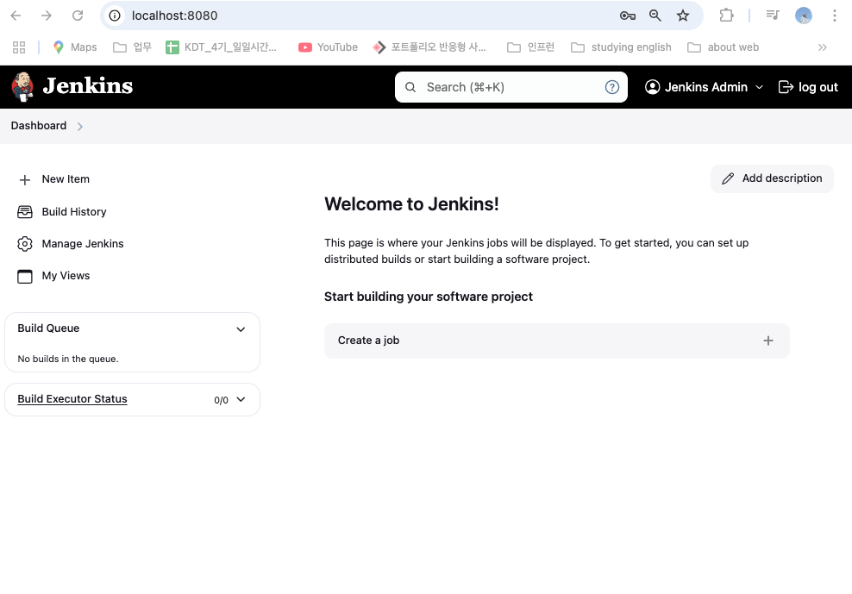Click the search magnifier icon in Jenkins header
The width and height of the screenshot is (852, 594).
(x=410, y=87)
